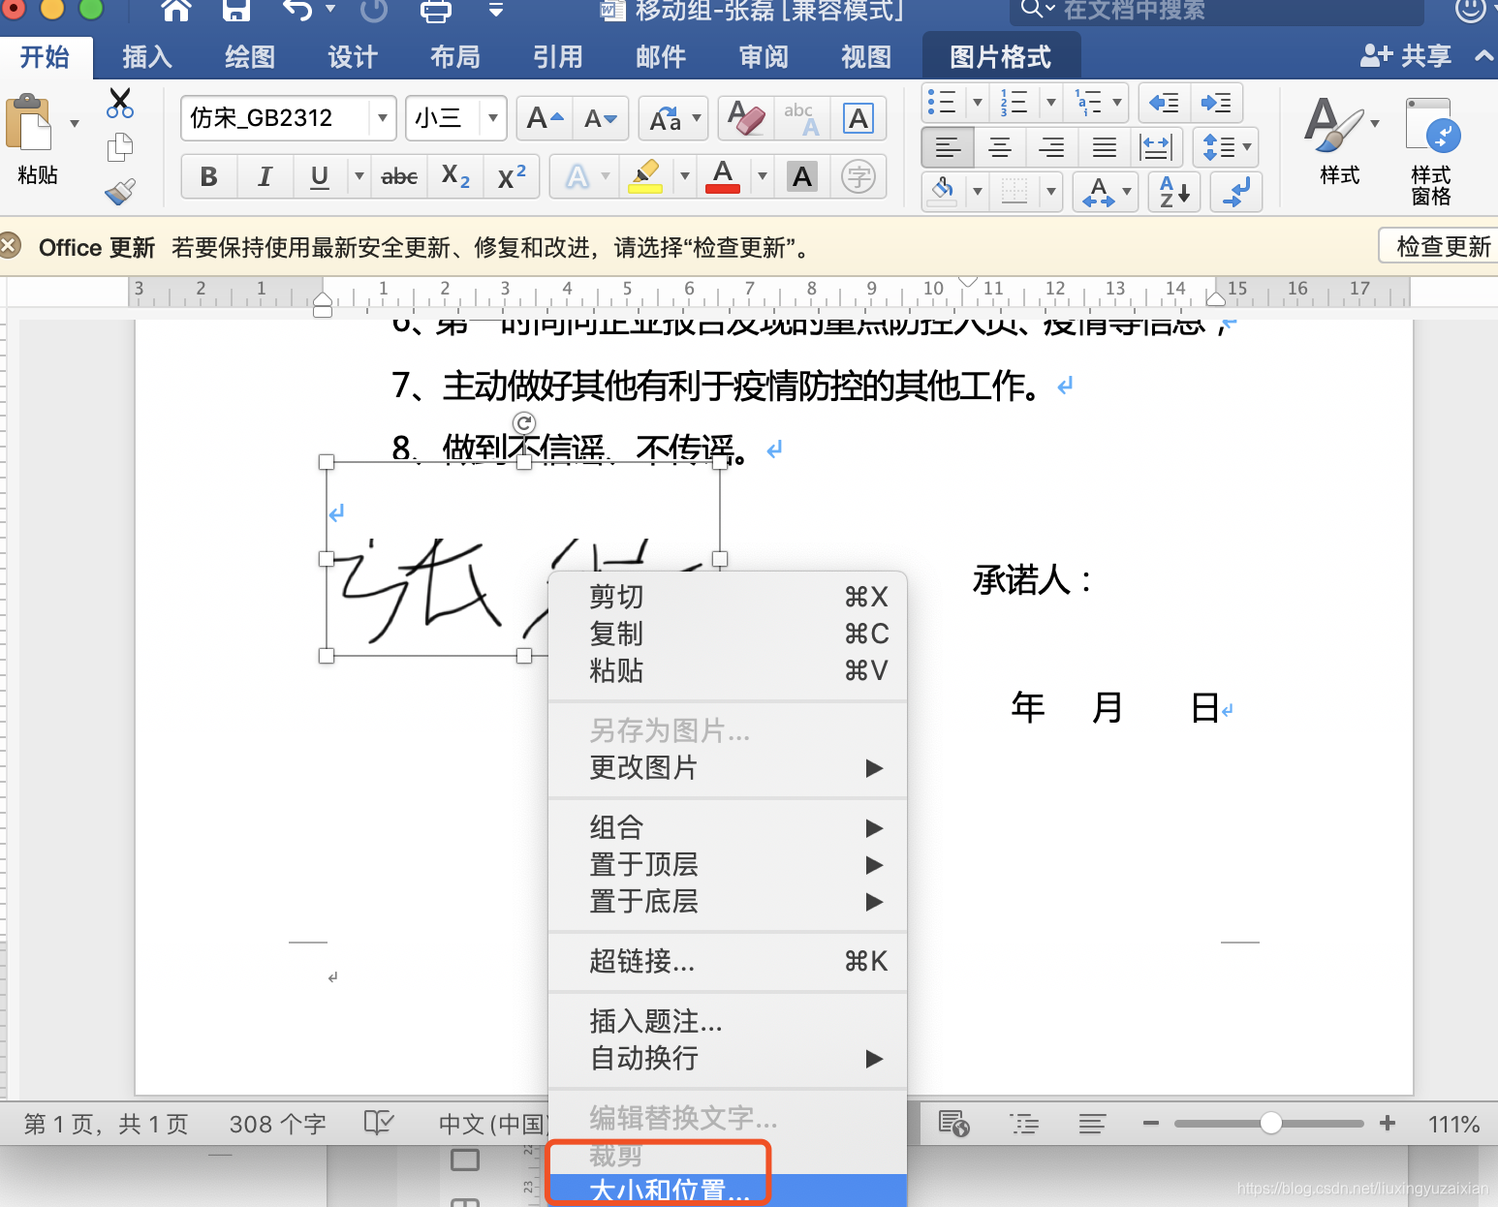This screenshot has width=1498, height=1207.
Task: Open the font name dropdown
Action: tap(383, 118)
